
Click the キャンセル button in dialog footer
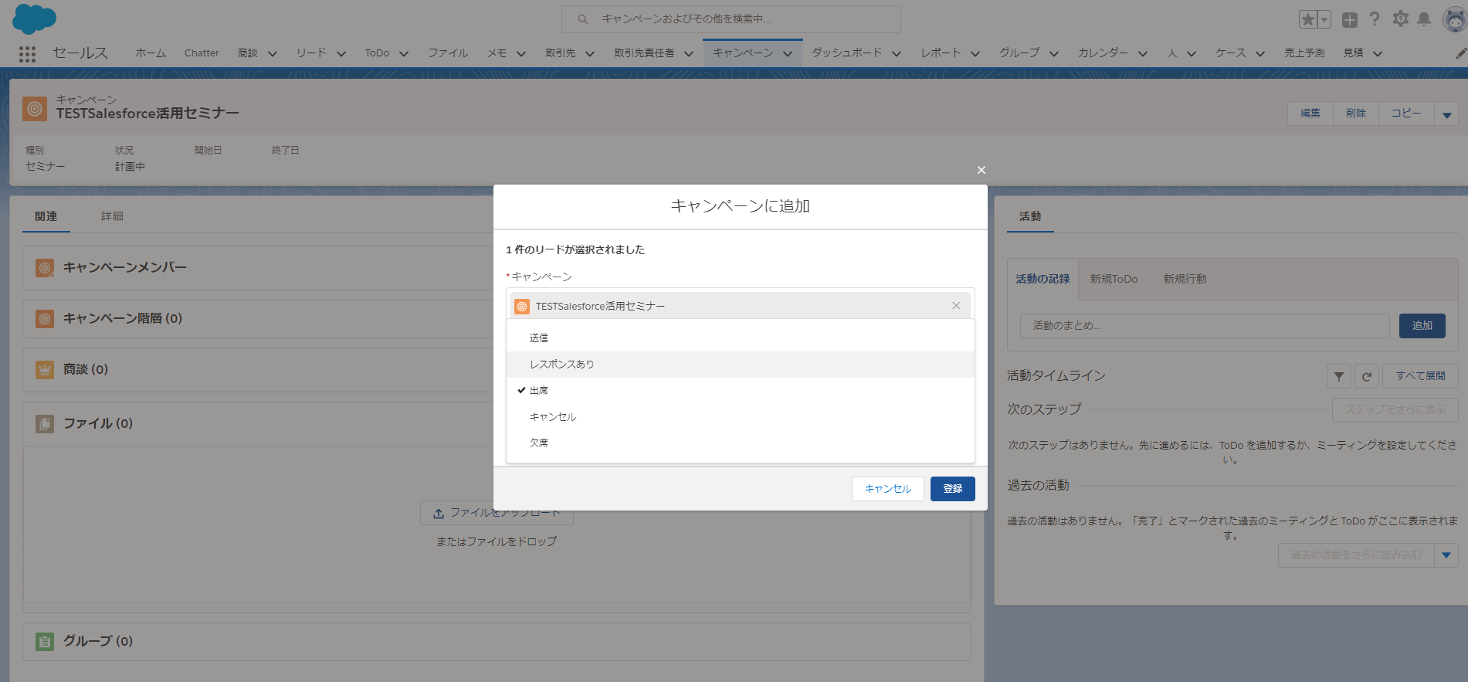[x=887, y=489]
